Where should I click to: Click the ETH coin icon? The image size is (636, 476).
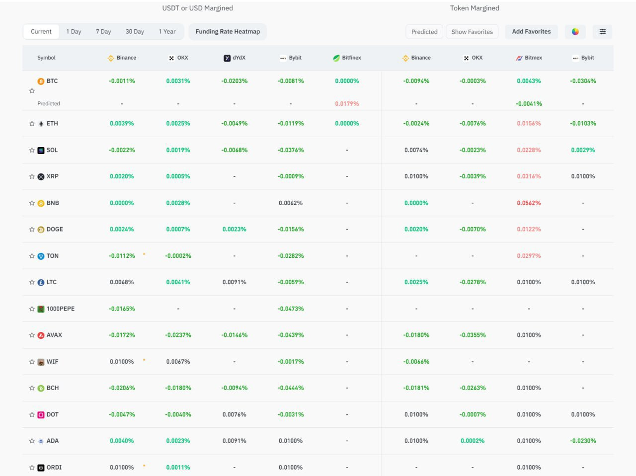[x=41, y=124]
